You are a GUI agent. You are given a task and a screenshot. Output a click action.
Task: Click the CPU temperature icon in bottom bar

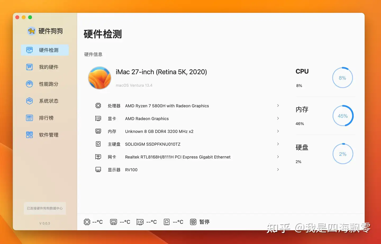coord(87,222)
